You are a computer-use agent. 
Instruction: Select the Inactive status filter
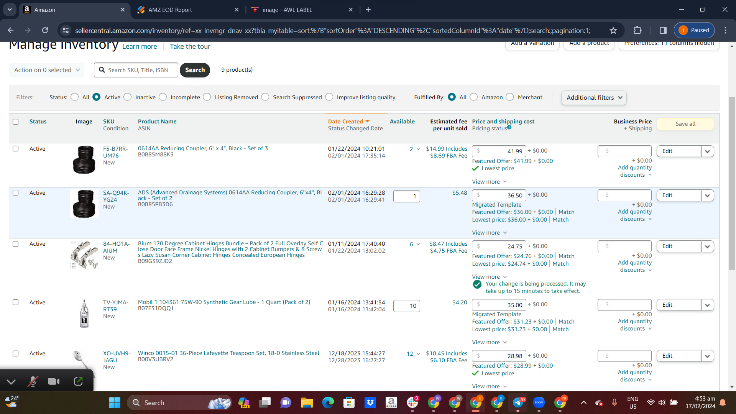128,97
